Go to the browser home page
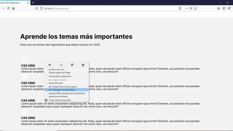Viewport: 233px width, 131px height. point(13,8)
